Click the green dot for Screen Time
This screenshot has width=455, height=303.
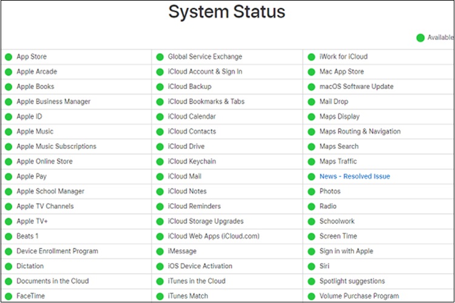coord(311,236)
